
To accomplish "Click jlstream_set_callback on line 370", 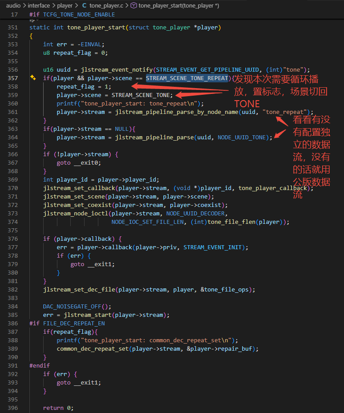I will pos(79,188).
